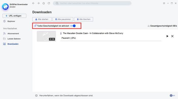Click the rocket Turbo icon
This screenshot has height=99, width=178.
pos(35,26)
